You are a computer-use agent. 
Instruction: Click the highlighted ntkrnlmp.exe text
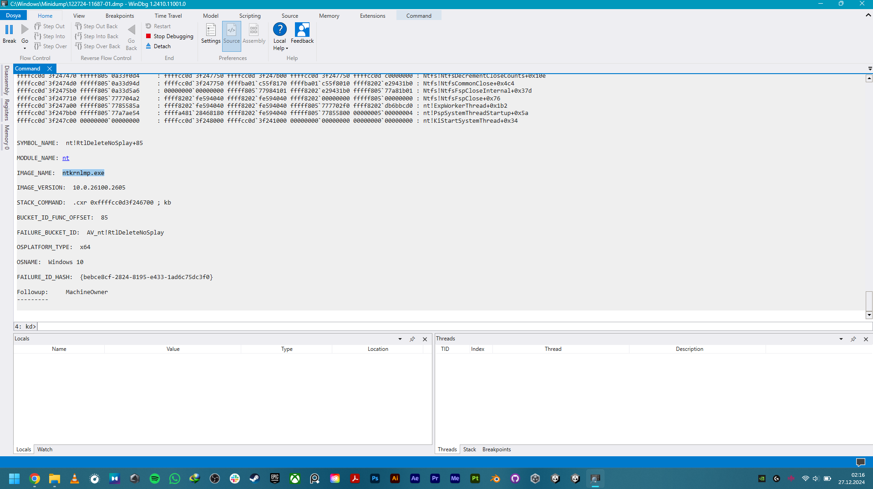pos(83,173)
